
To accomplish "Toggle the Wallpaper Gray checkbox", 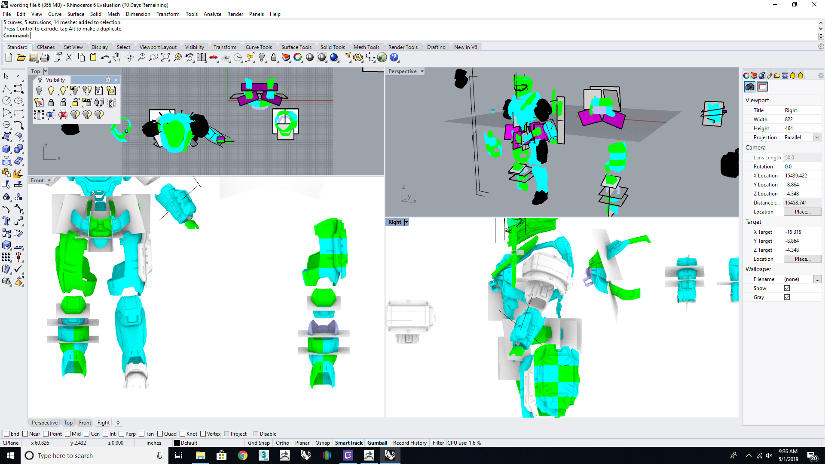I will 787,297.
